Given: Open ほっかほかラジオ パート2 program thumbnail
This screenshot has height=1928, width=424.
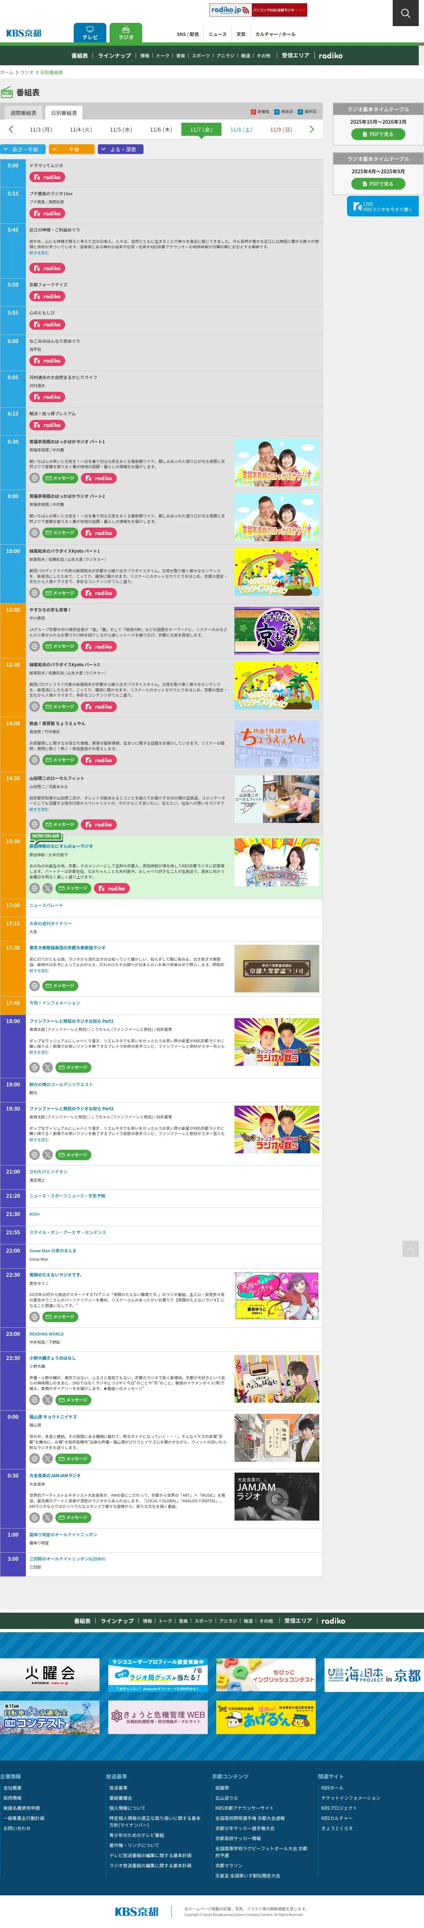Looking at the screenshot, I should [277, 517].
